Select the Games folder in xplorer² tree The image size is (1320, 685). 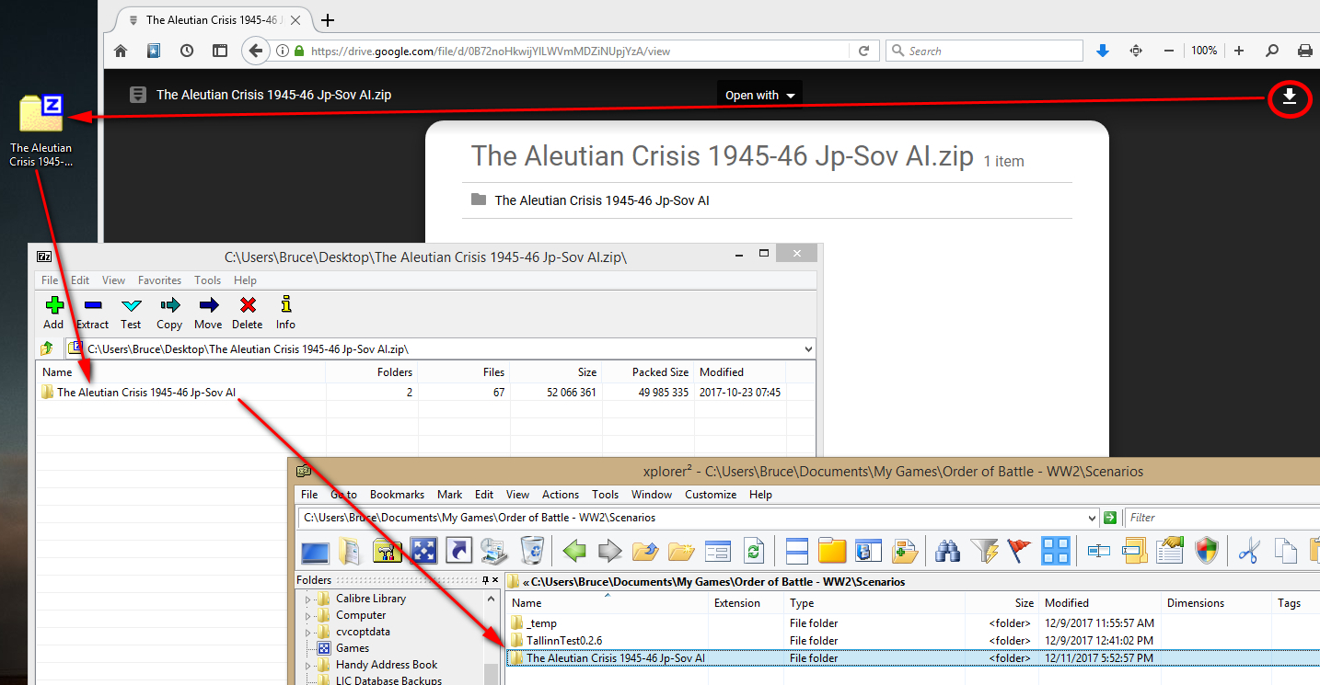pyautogui.click(x=352, y=648)
